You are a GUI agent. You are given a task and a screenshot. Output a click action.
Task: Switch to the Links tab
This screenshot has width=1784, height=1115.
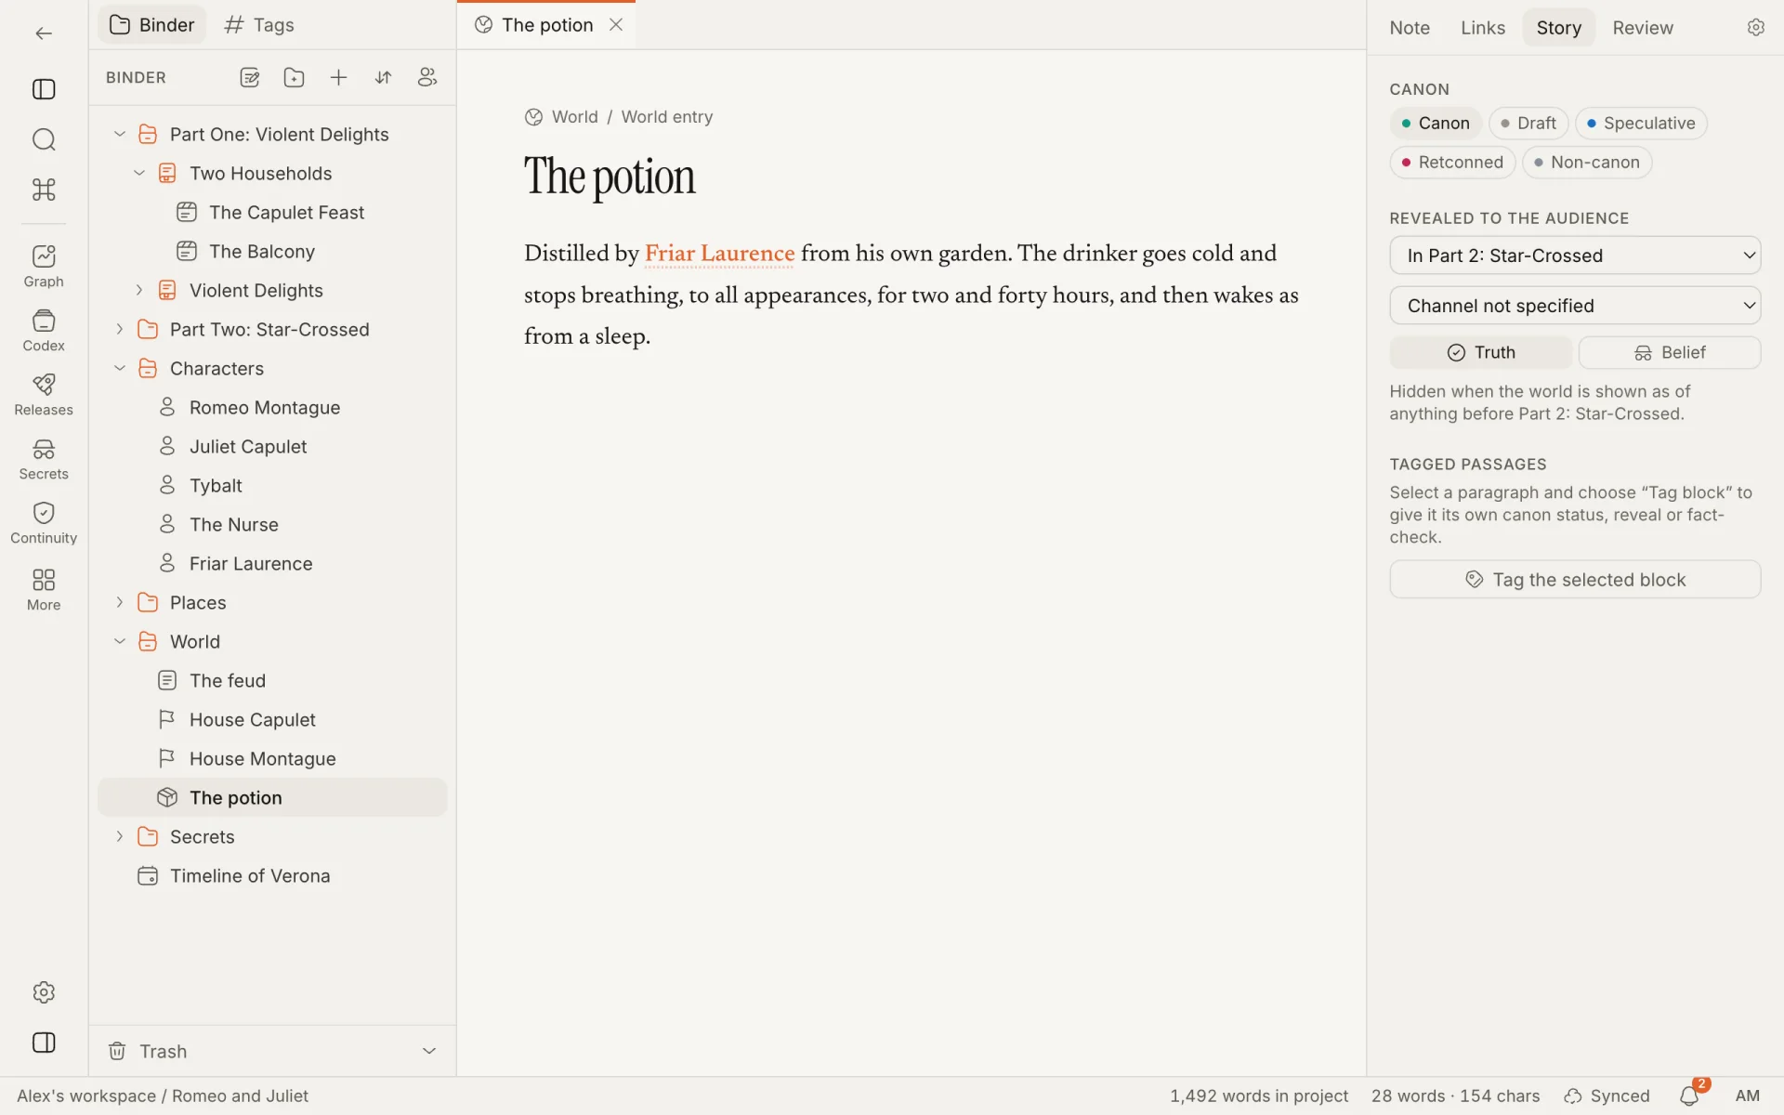click(x=1482, y=28)
